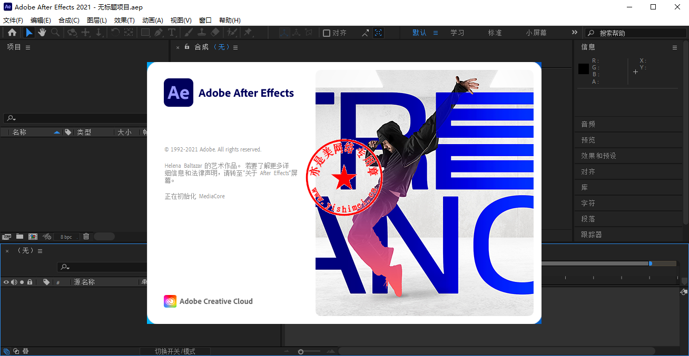The image size is (689, 356).
Task: Open the timeline (无) panel menu
Action: (x=40, y=251)
